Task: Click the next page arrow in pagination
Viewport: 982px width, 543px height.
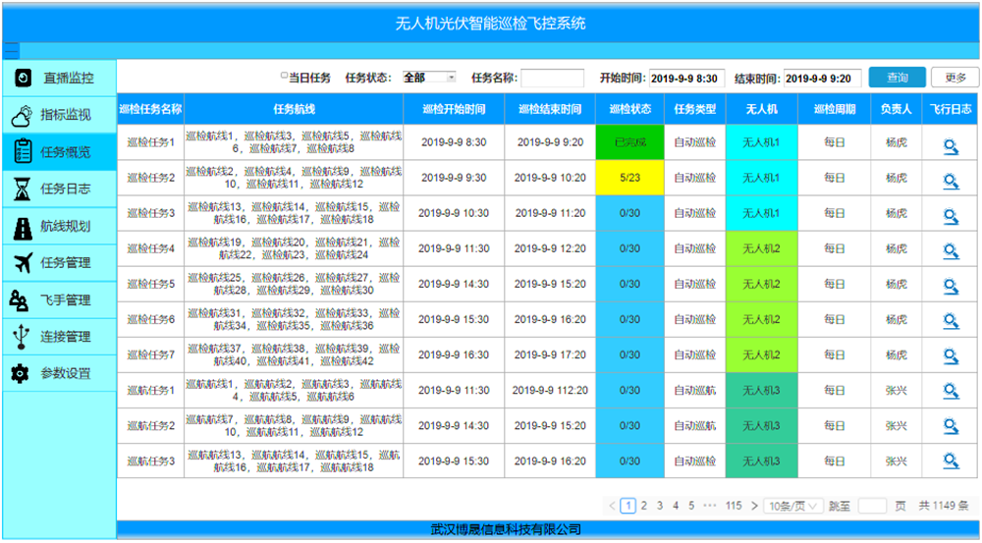Action: coord(753,506)
